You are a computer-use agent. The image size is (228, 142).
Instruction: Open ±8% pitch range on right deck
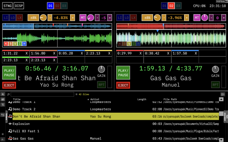coord(147,18)
